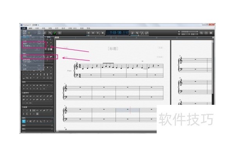Select the crescendo hairpin in dynamics palette
The image size is (235, 157).
48,99
